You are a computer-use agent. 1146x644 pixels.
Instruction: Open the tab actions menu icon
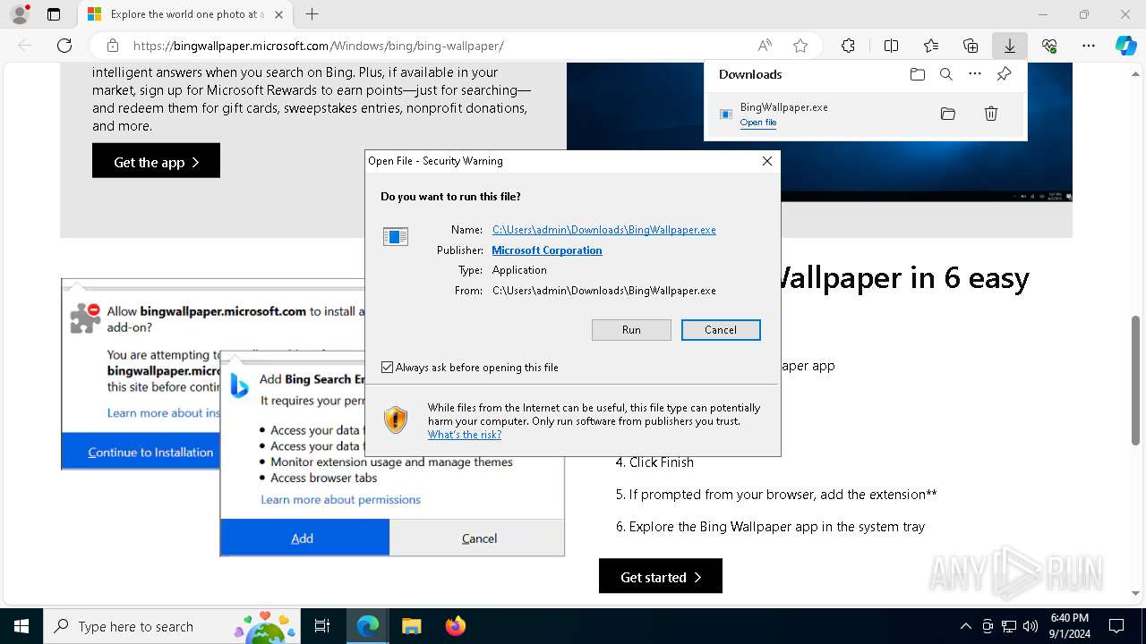coord(54,14)
